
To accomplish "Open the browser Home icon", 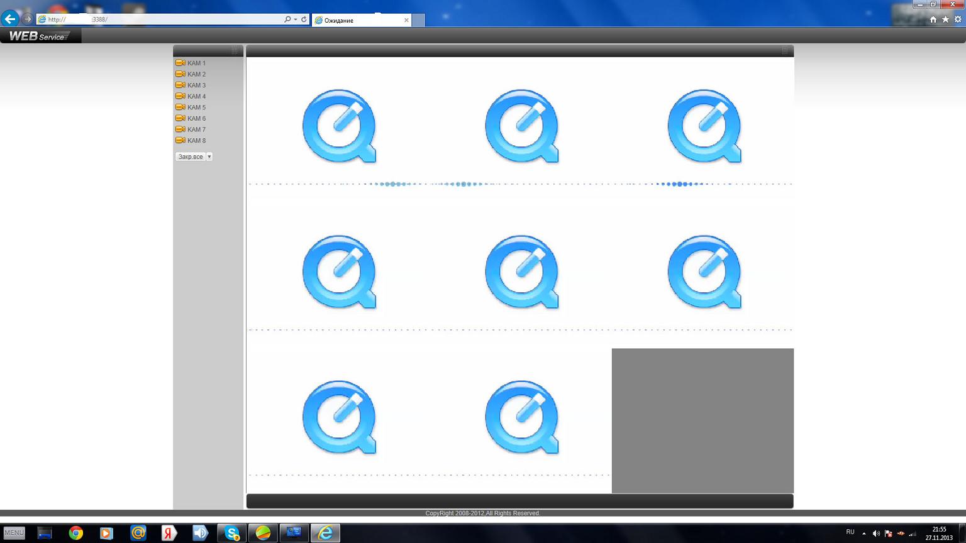I will 933,19.
